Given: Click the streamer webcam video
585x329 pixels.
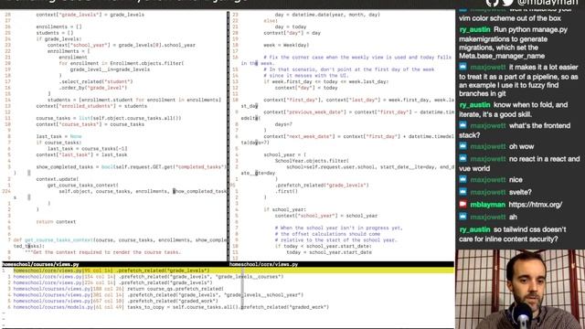Looking at the screenshot, I should click(520, 289).
